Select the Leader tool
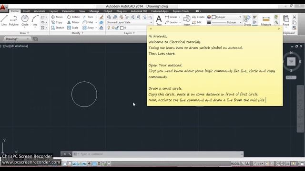 point(171,22)
